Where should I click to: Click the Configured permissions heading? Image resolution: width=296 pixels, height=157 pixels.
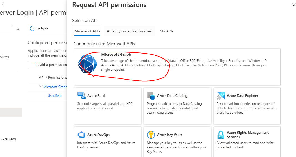[47, 43]
